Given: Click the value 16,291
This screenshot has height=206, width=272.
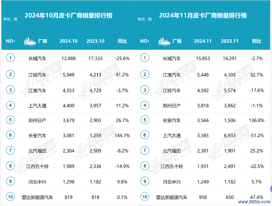Looking at the screenshot, I should click(x=230, y=58).
